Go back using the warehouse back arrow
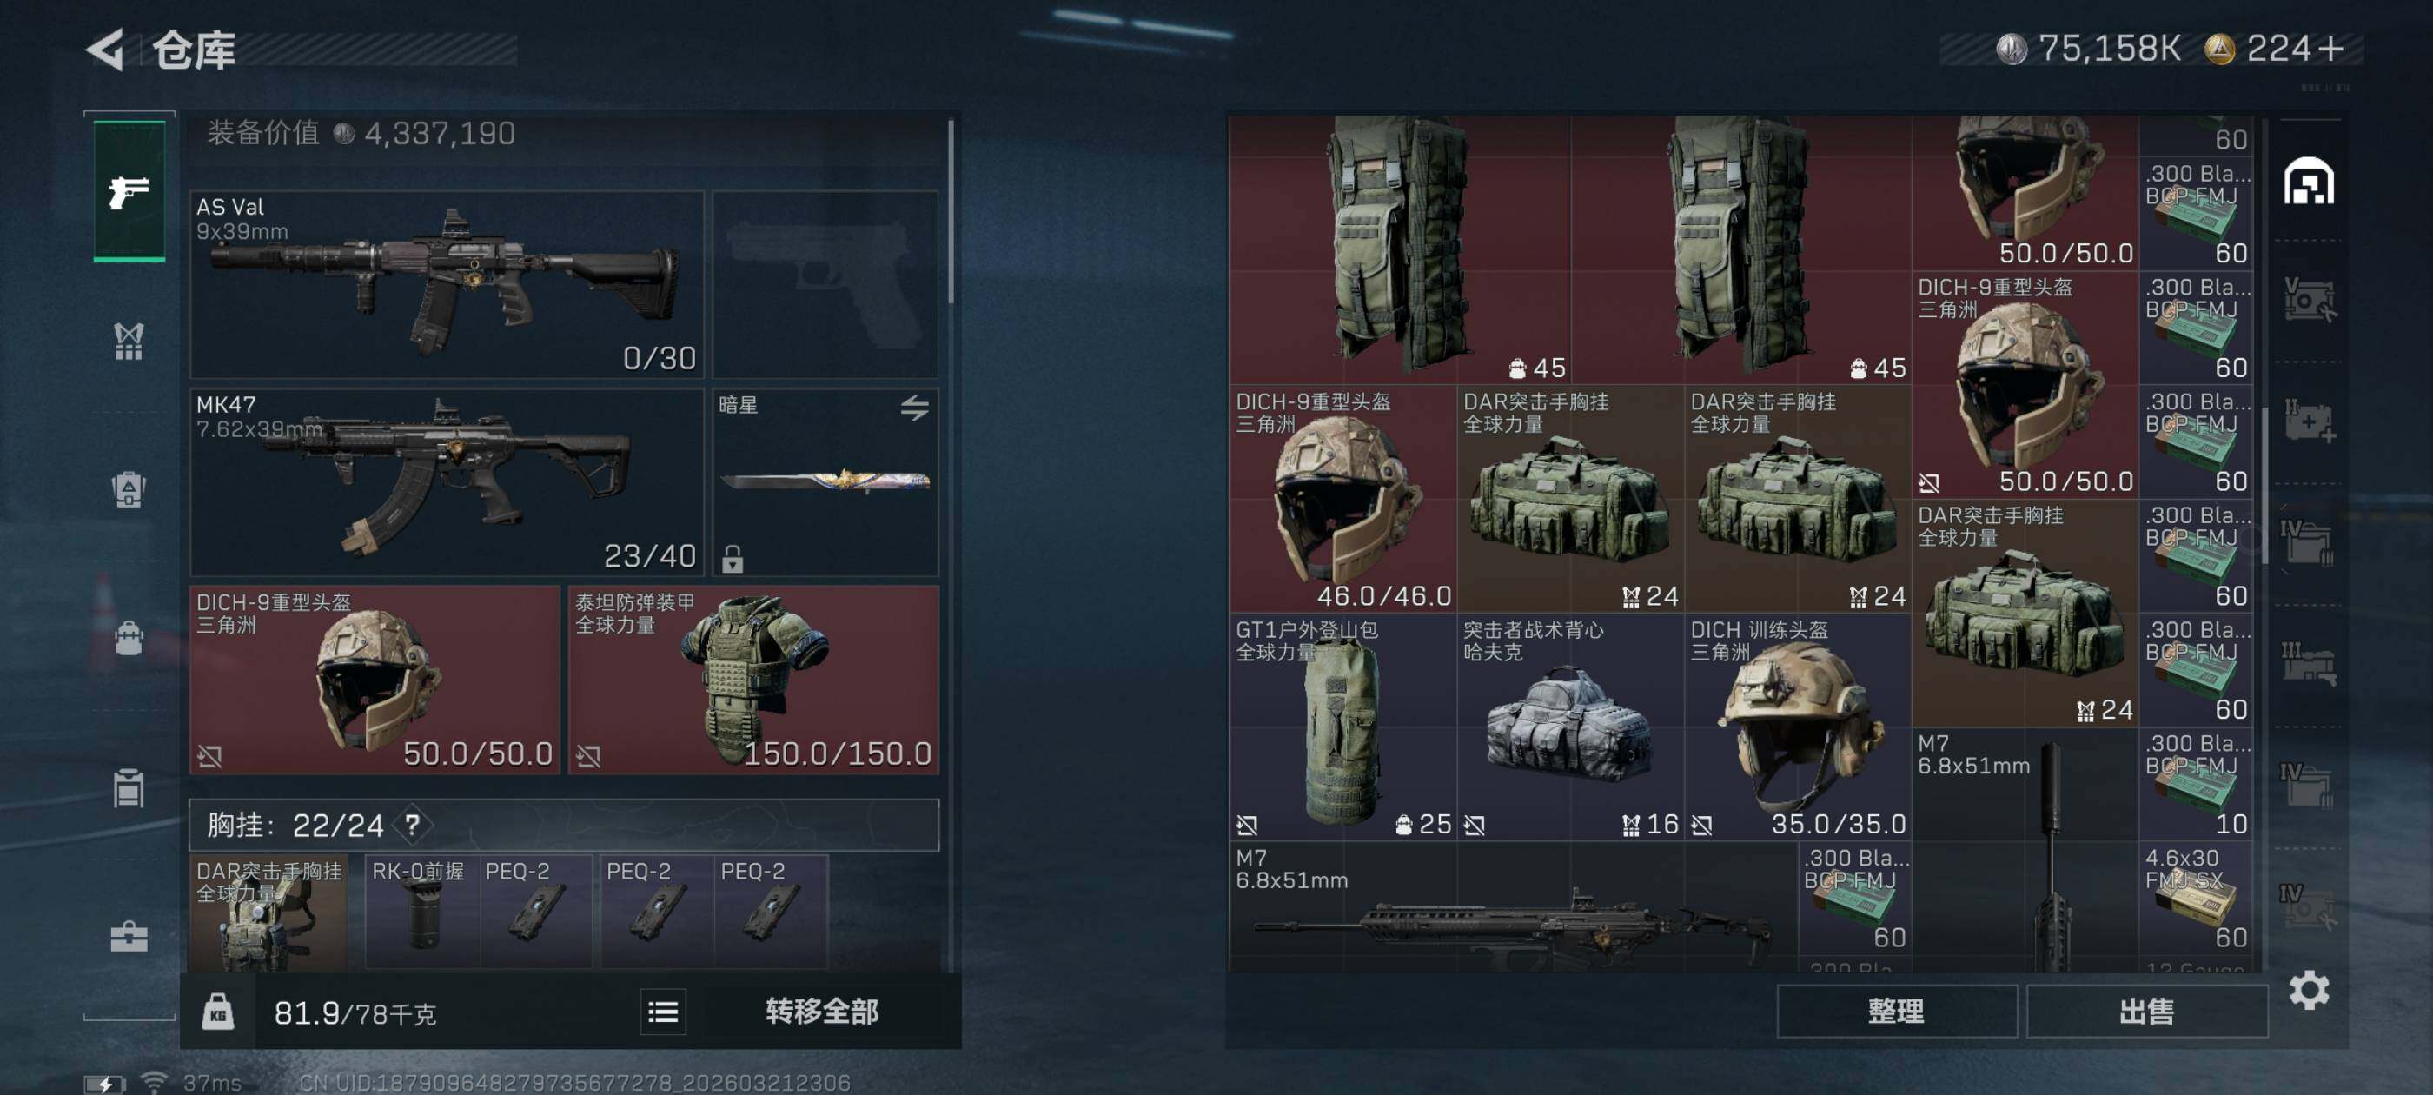Viewport: 2433px width, 1095px height. 106,50
